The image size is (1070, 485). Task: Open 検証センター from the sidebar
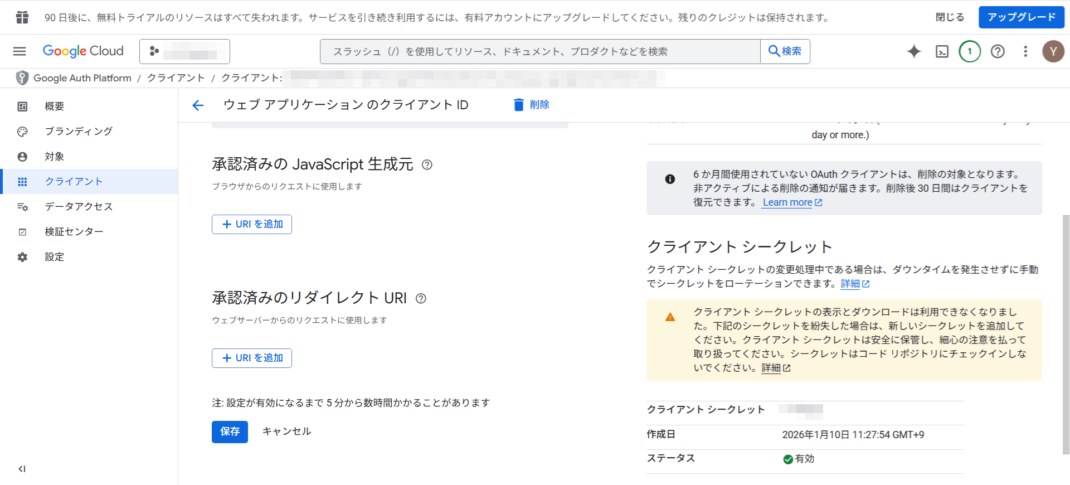74,231
